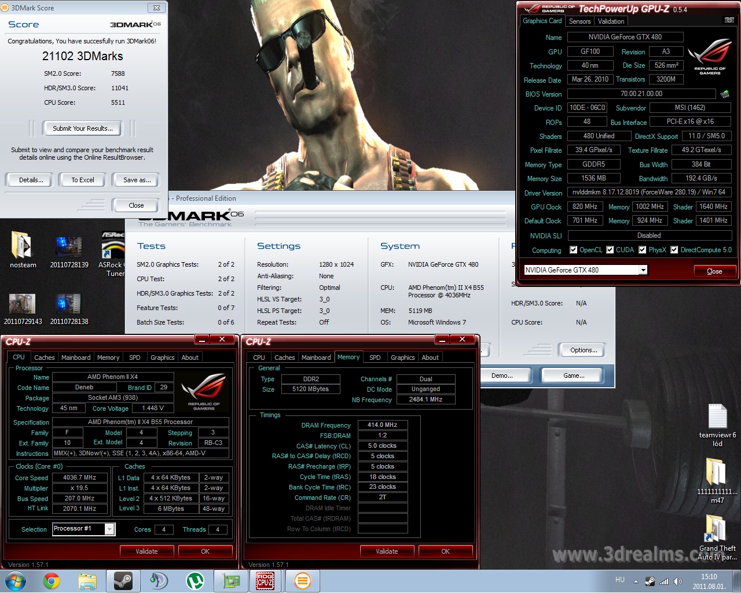The image size is (741, 593).
Task: Click the DRAM Frequency value field
Action: point(383,425)
